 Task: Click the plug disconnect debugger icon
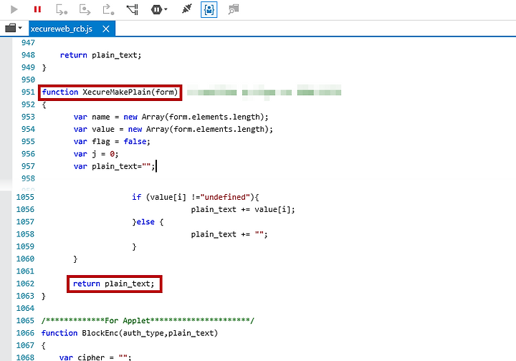click(186, 9)
